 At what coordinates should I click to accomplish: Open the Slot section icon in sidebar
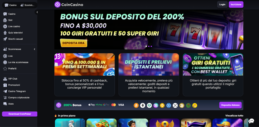tap(5, 20)
